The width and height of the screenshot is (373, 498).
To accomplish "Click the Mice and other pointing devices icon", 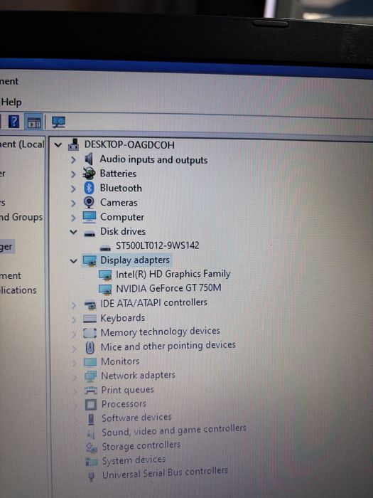I will click(x=90, y=347).
